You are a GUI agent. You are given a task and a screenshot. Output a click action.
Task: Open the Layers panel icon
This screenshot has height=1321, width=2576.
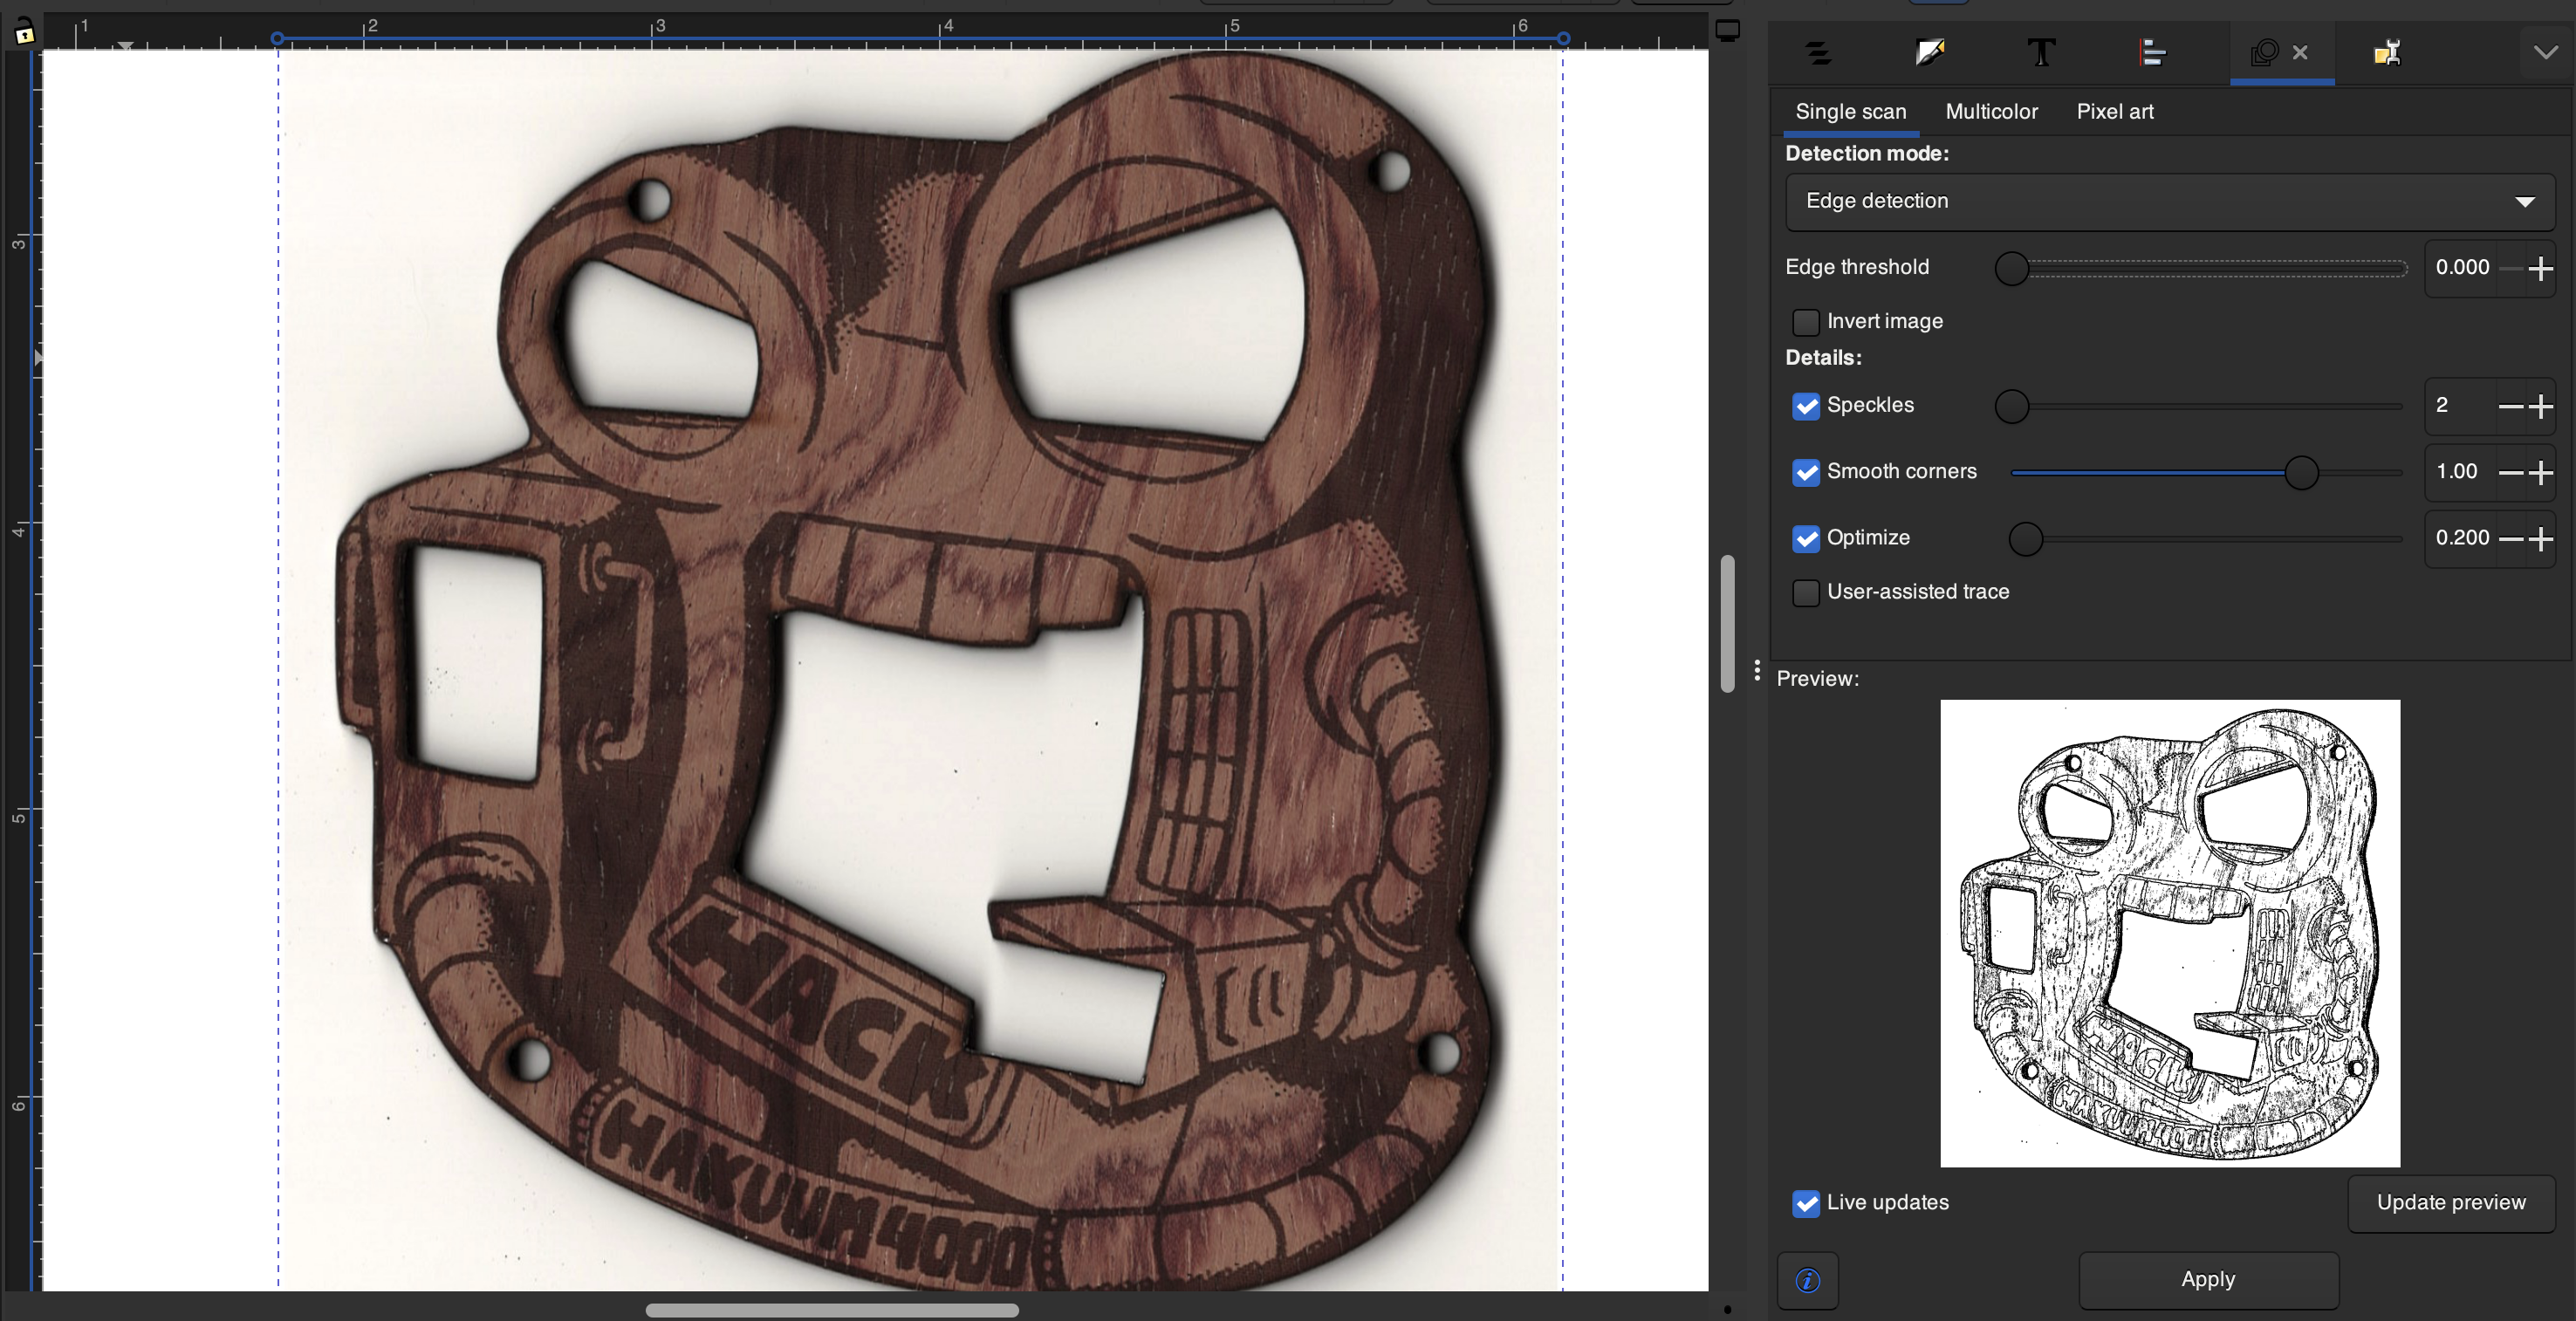pos(1818,53)
